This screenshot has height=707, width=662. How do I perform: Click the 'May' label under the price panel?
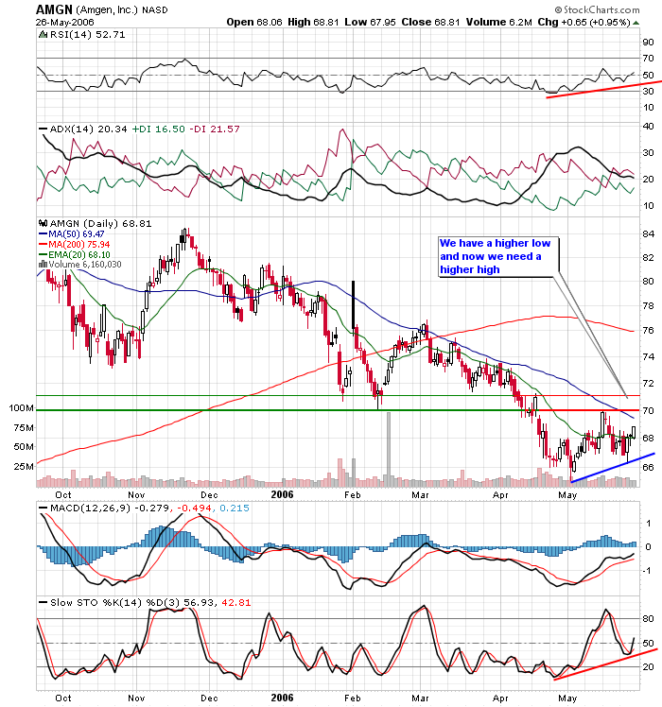(567, 495)
